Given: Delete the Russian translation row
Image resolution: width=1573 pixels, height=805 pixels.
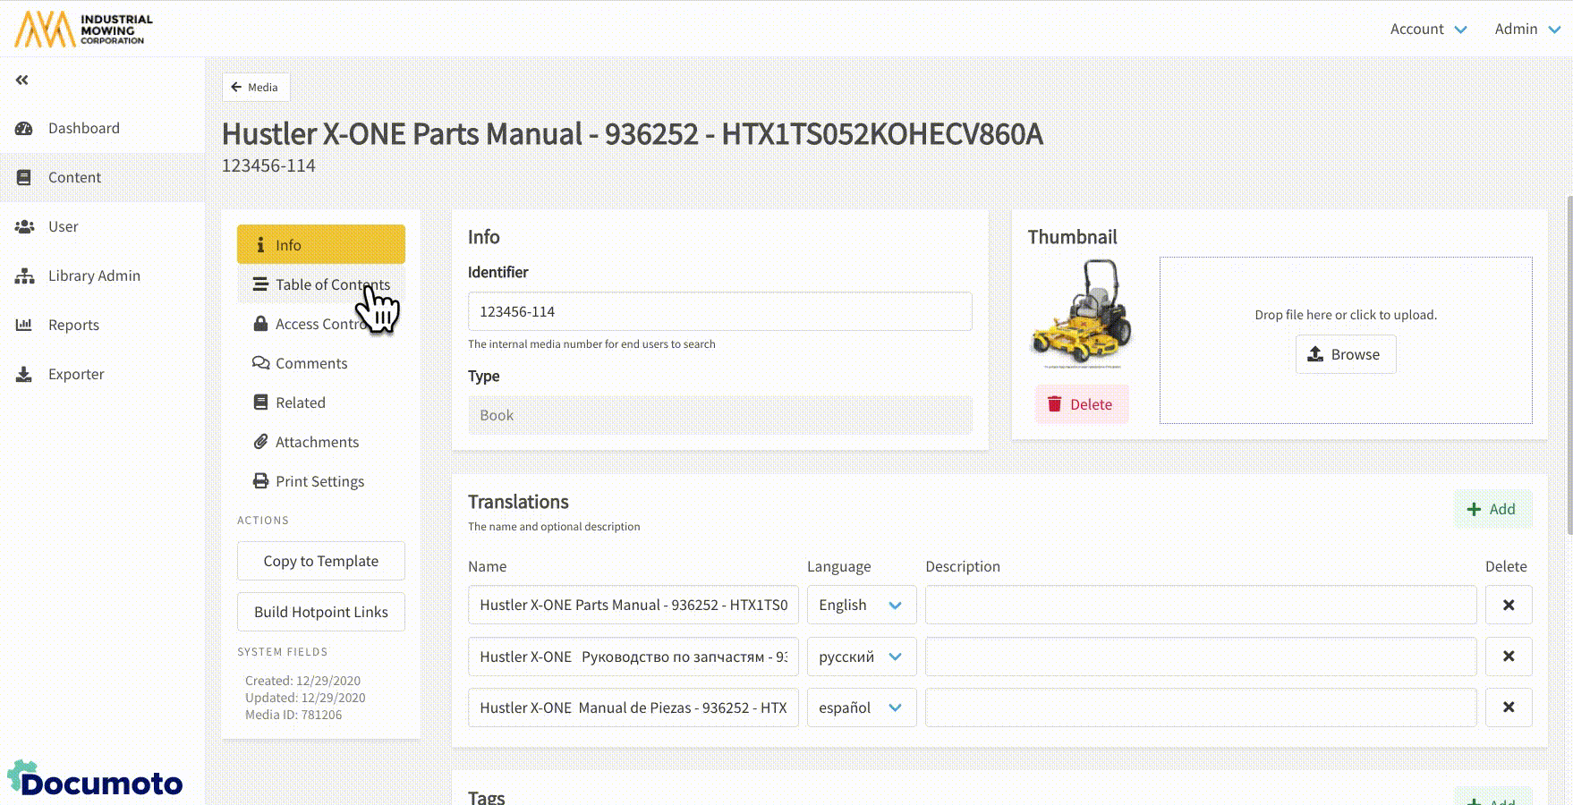Looking at the screenshot, I should pos(1508,657).
